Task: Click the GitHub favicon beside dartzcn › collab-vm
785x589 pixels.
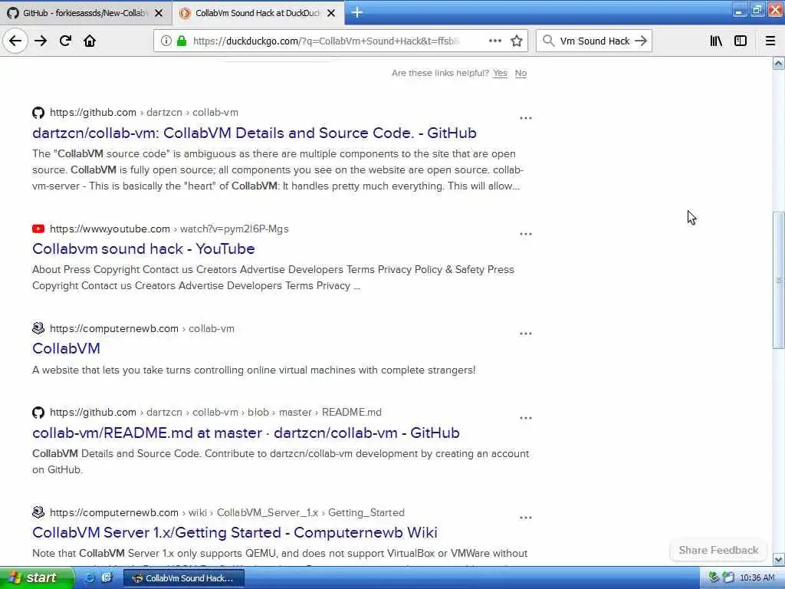Action: [38, 113]
